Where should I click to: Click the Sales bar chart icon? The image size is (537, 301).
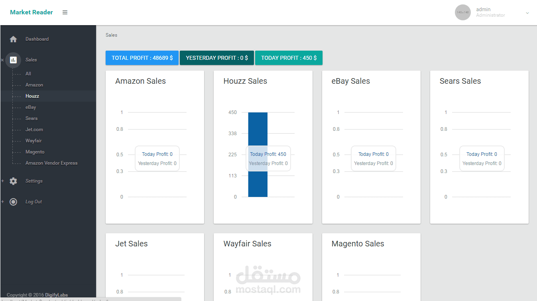tap(13, 60)
